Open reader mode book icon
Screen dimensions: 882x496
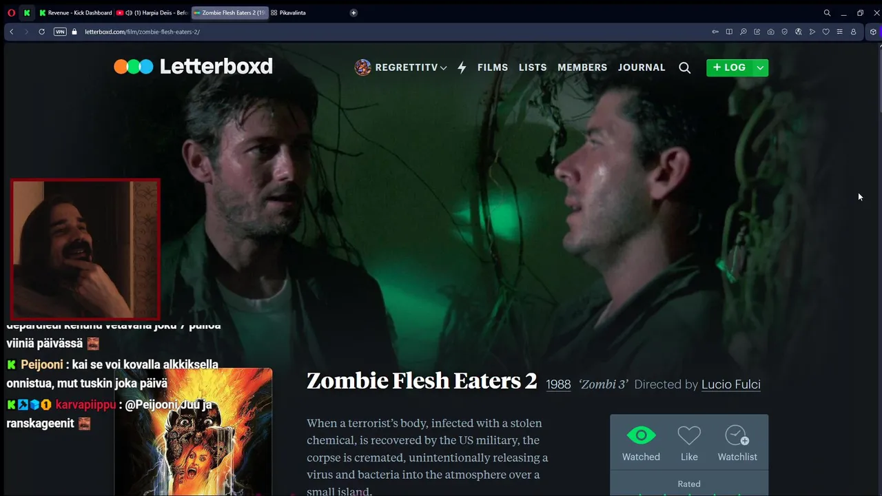(729, 32)
